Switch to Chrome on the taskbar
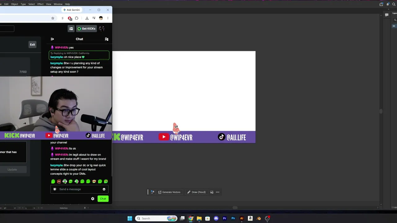 (191, 218)
